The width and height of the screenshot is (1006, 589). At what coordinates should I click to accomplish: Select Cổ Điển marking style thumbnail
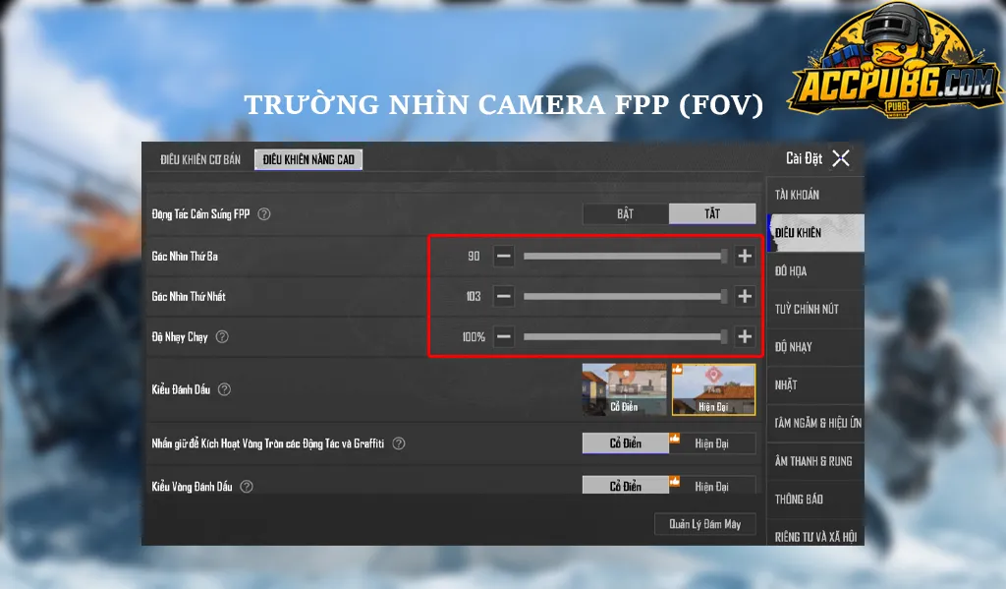[624, 389]
